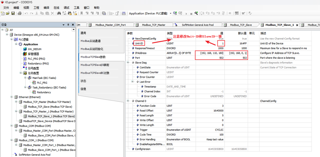Click the Undo arrow in the toolbar
Viewport: 320px width, 157px height.
pyautogui.click(x=26, y=13)
